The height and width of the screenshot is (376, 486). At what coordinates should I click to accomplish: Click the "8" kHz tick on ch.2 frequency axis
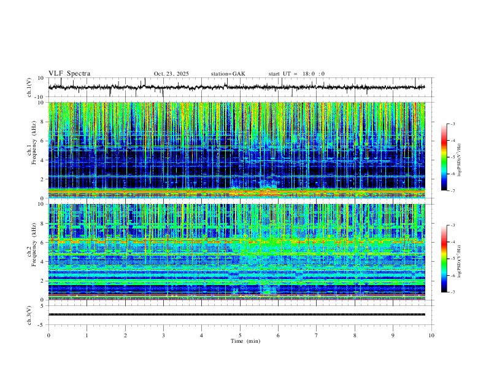[x=42, y=224]
